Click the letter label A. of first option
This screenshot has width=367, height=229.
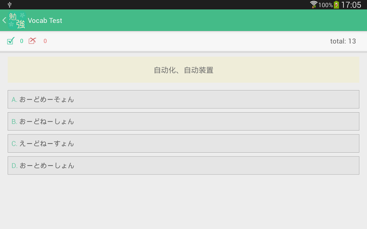[x=14, y=100]
